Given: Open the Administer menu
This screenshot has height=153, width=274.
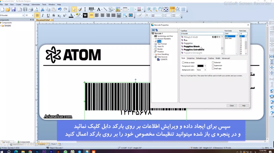Looking at the screenshot, I should (36, 5).
